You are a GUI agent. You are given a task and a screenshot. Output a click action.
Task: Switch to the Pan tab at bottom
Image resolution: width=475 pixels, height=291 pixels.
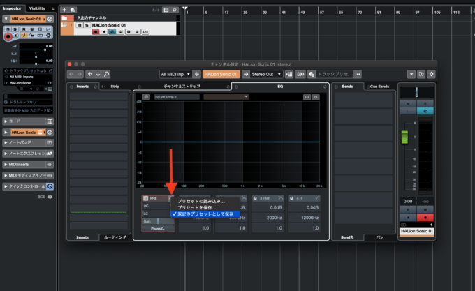(x=380, y=237)
